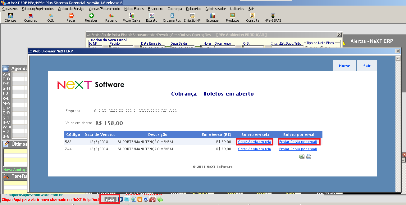Open the Twitter icon at the bottom

click(x=126, y=199)
